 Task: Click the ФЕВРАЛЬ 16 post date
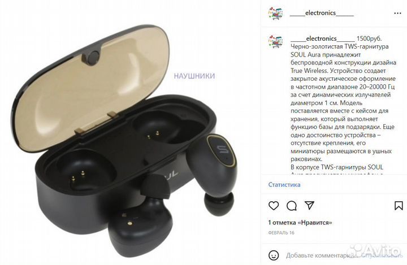(x=281, y=233)
